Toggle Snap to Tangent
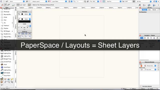 click(x=30, y=36)
